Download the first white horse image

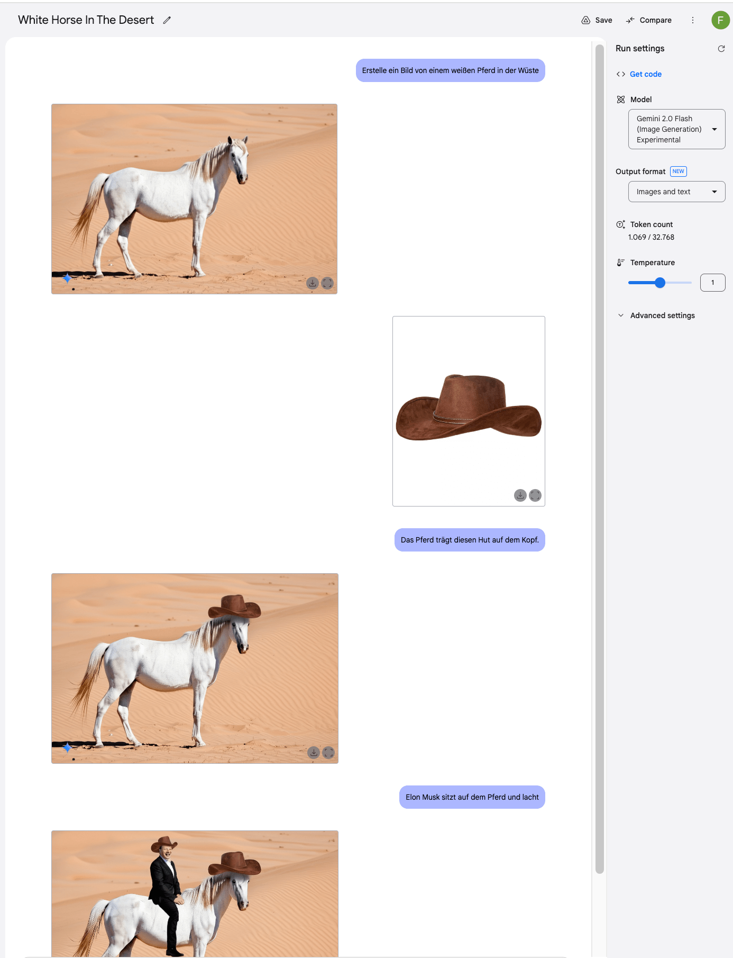point(313,283)
